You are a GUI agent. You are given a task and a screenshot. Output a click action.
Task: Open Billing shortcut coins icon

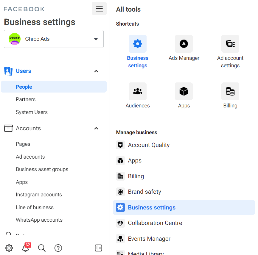pyautogui.click(x=230, y=91)
